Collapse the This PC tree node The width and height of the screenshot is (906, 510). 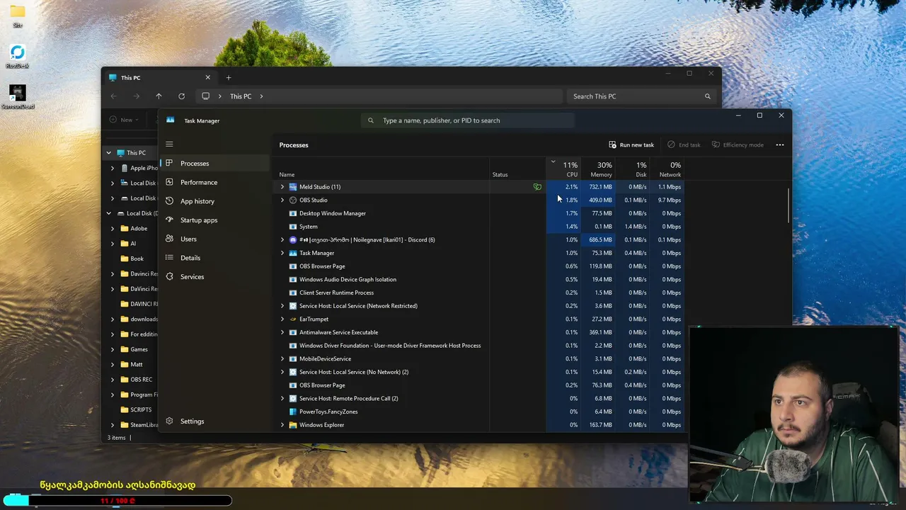point(109,152)
